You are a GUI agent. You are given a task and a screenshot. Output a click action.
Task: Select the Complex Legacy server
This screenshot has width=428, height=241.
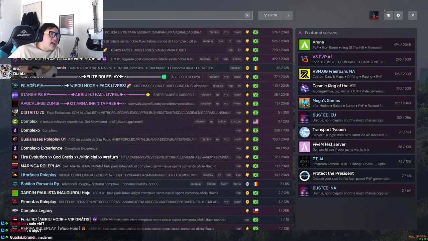(151, 211)
